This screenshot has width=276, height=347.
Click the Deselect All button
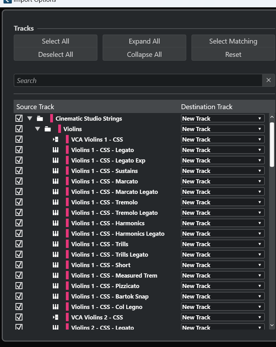(55, 54)
